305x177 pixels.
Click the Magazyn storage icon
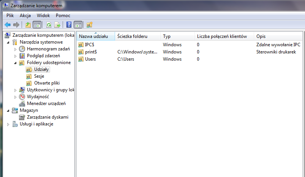15,110
